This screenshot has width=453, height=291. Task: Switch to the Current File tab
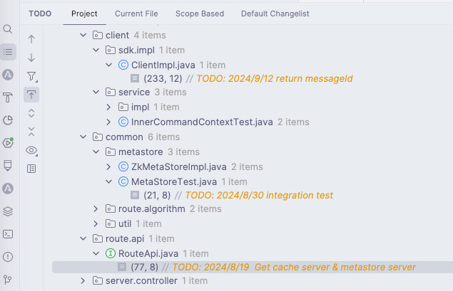point(137,14)
